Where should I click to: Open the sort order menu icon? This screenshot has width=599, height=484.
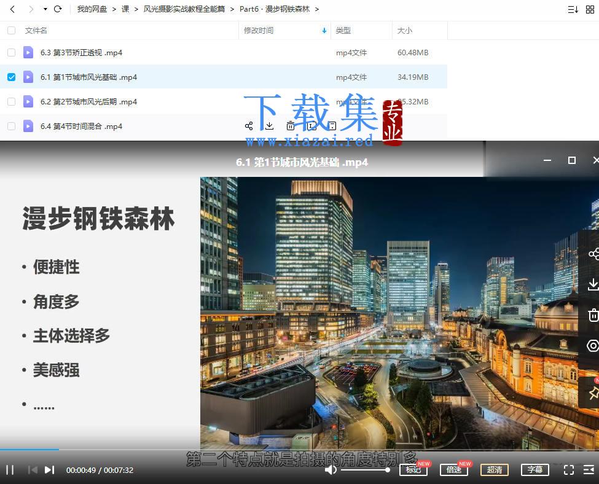pos(573,10)
